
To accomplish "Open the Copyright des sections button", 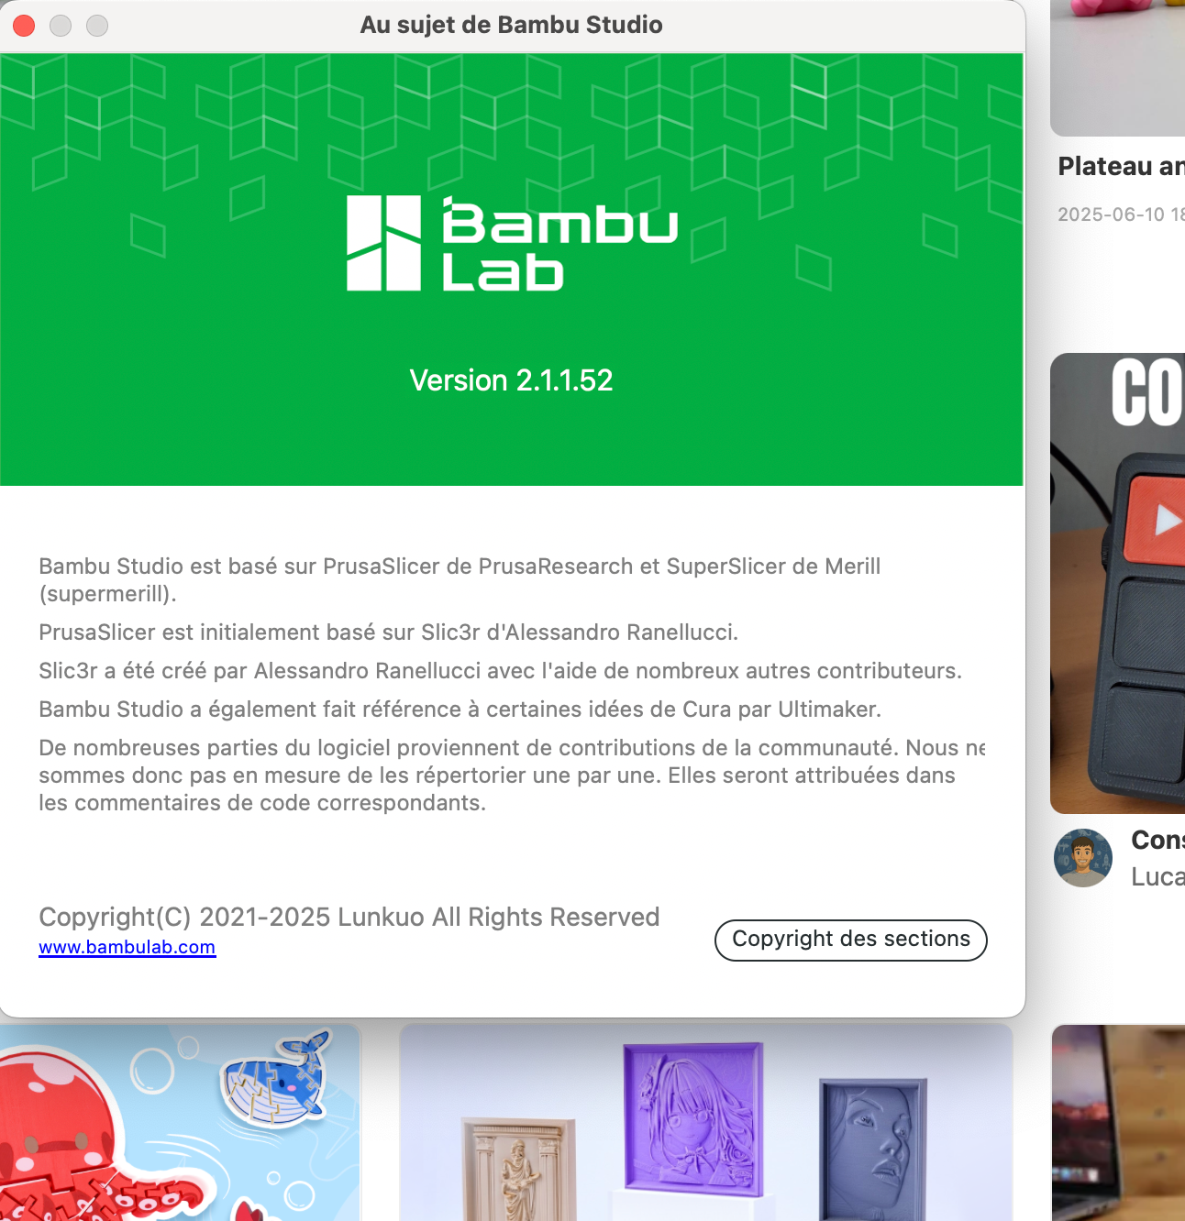I will tap(850, 940).
